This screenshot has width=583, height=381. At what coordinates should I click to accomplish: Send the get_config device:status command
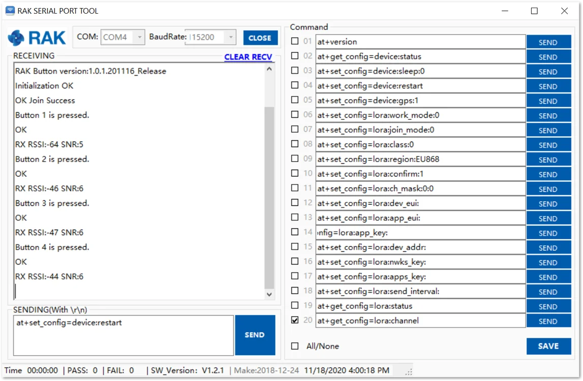[x=548, y=57]
